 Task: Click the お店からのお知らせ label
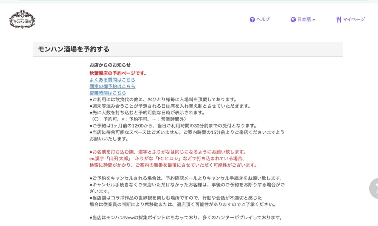110,65
